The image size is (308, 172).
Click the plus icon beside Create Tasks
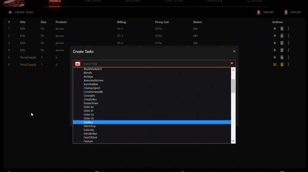coord(10,12)
